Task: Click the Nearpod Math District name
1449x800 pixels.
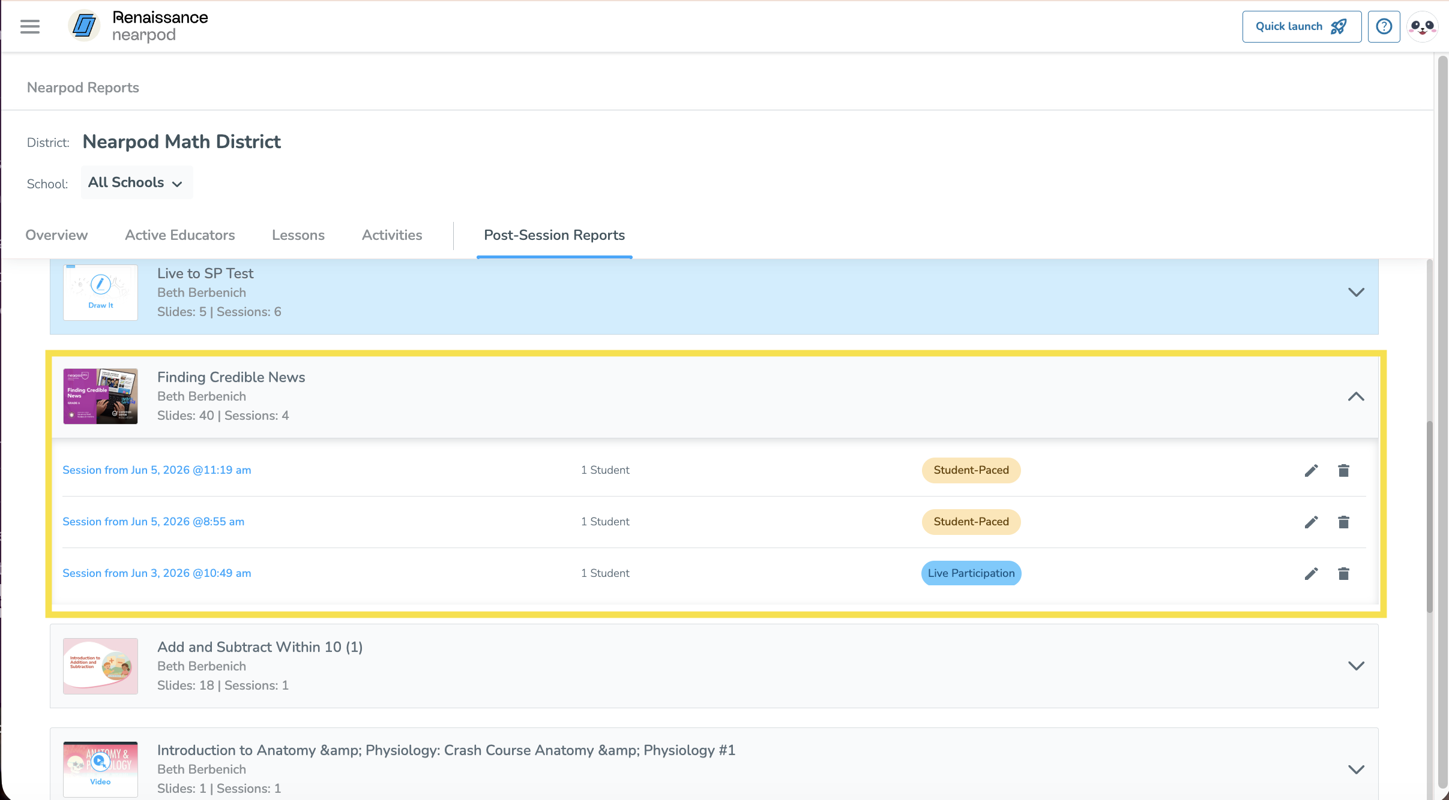Action: click(x=181, y=142)
